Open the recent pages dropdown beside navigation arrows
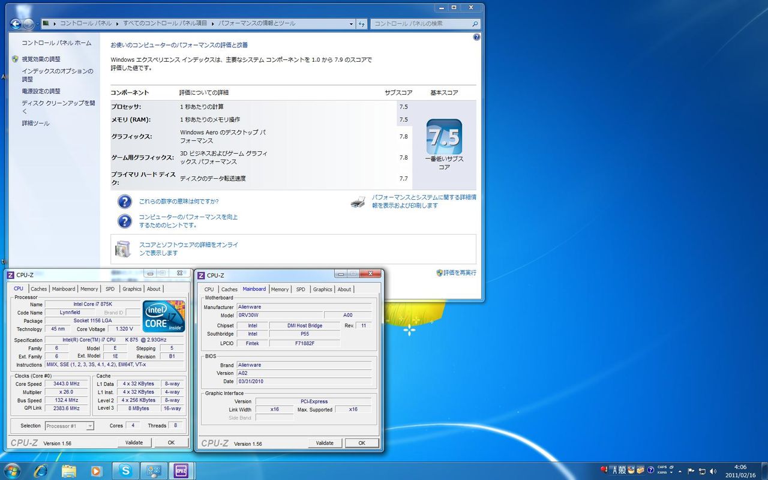The image size is (768, 480). click(37, 24)
